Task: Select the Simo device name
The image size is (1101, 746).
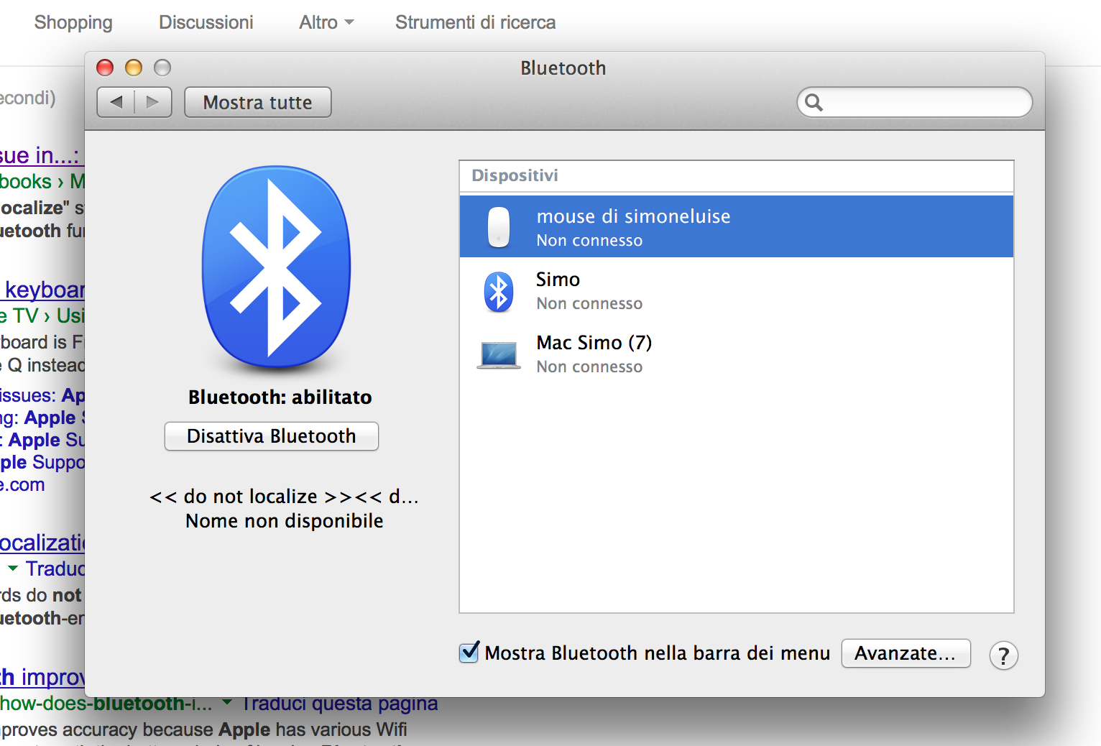Action: point(558,280)
